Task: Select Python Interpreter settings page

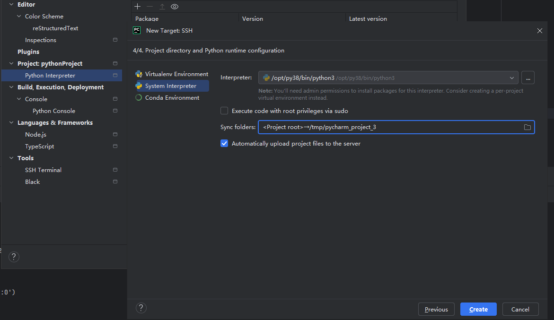Action: [62, 76]
